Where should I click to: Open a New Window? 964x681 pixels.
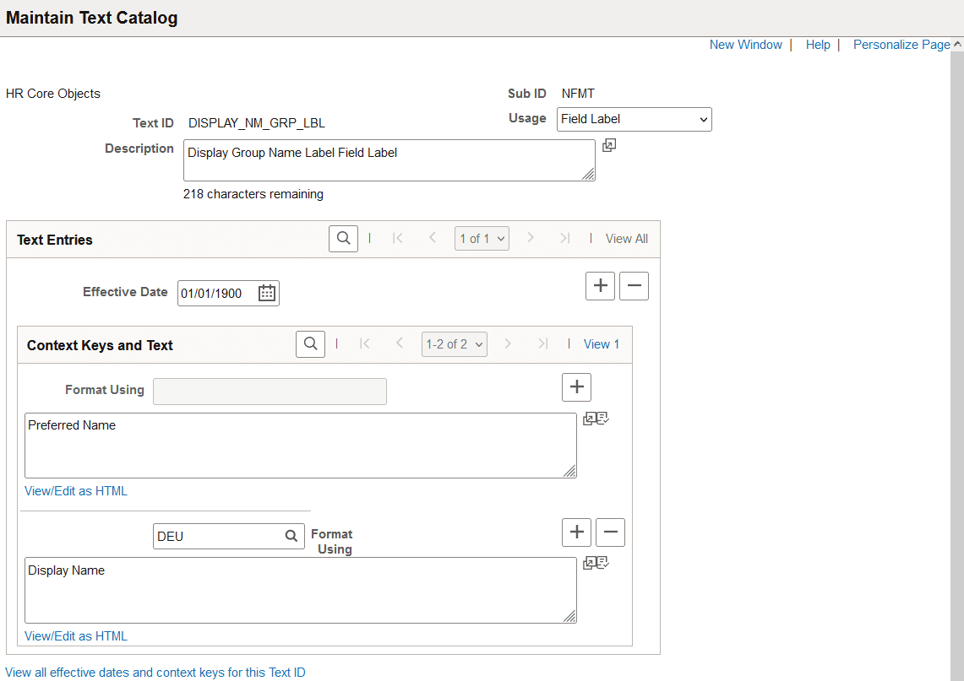pos(745,44)
